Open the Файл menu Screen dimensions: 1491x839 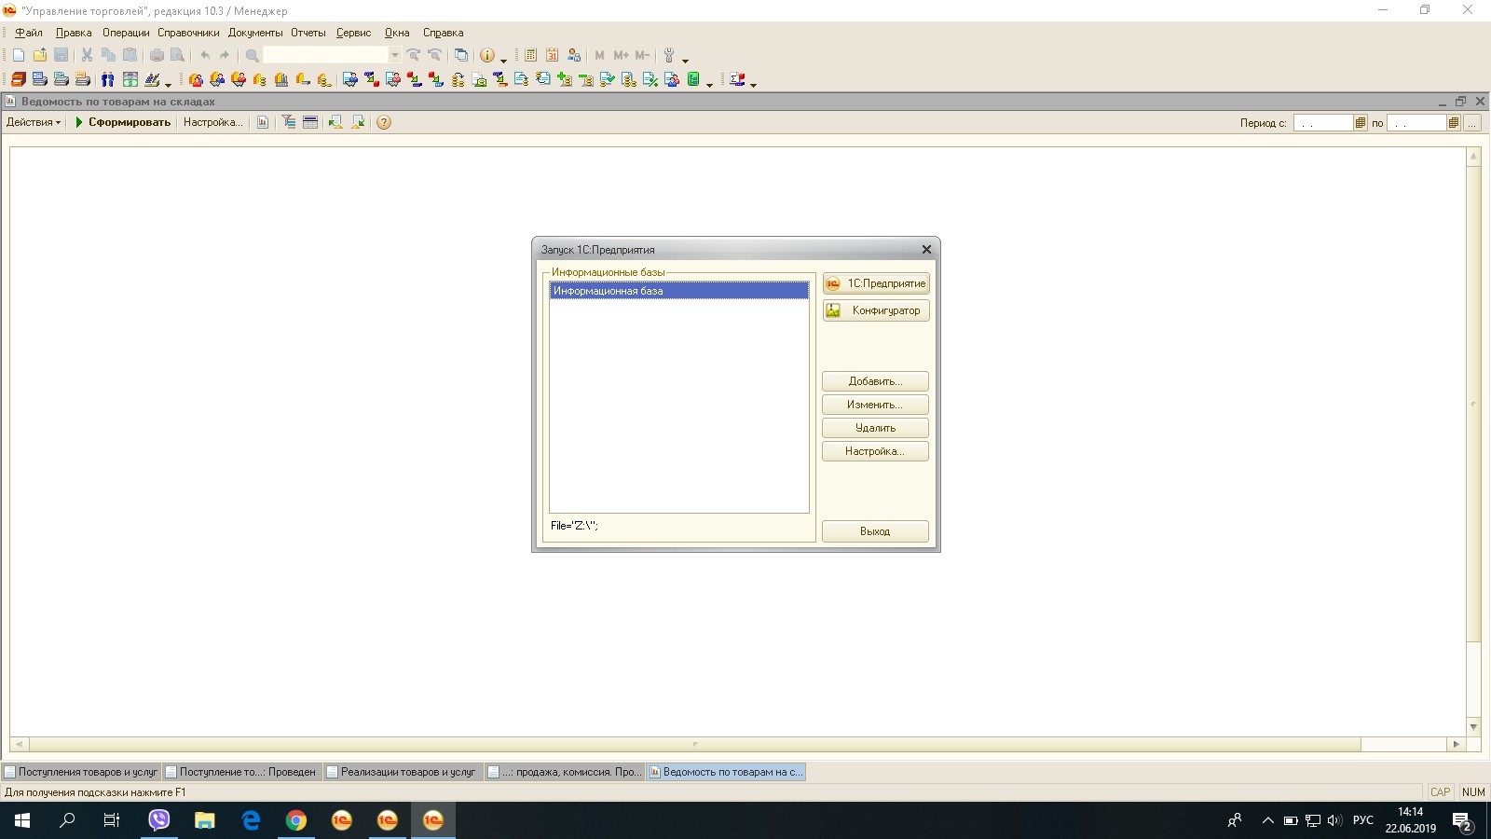pyautogui.click(x=29, y=33)
